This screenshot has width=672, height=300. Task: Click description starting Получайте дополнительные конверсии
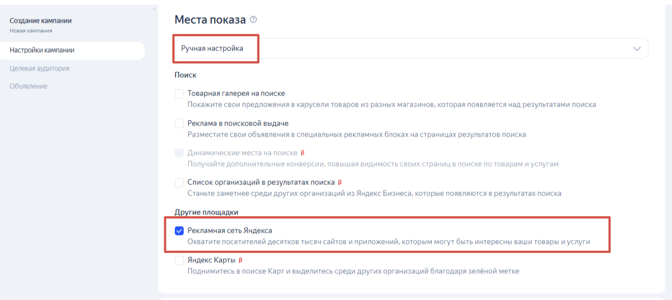(373, 164)
